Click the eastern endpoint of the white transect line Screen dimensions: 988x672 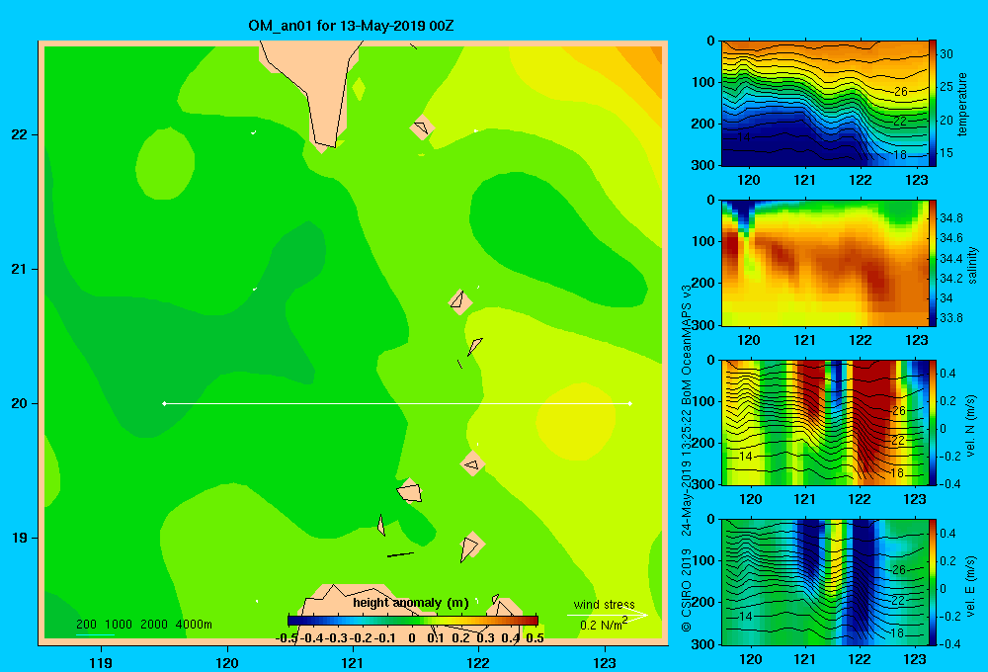(630, 403)
